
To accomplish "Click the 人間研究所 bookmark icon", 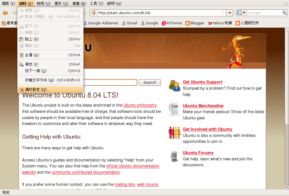I will tap(238, 23).
